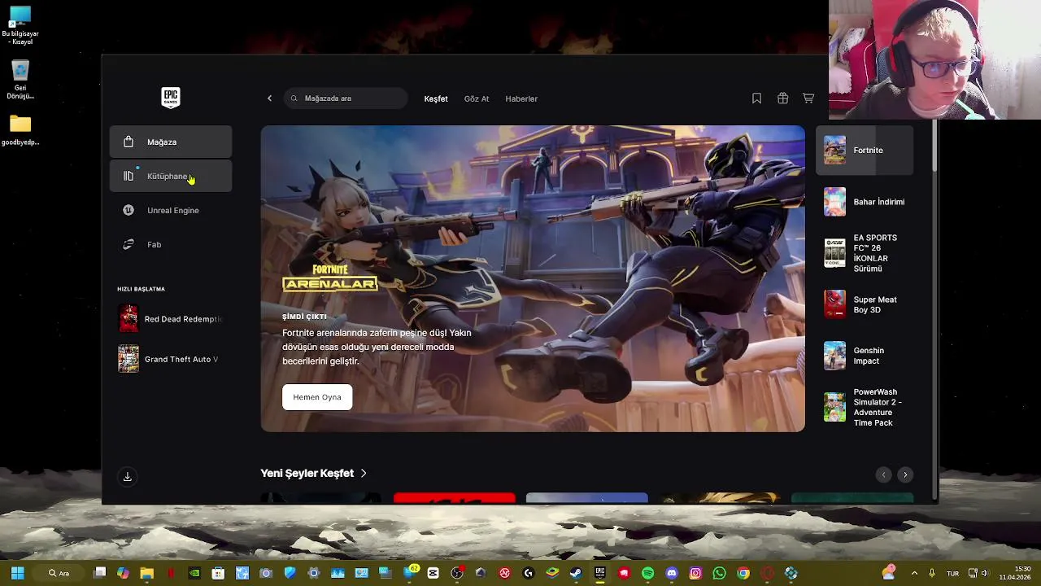
Task: Open the wishlist bookmark icon
Action: click(x=756, y=98)
